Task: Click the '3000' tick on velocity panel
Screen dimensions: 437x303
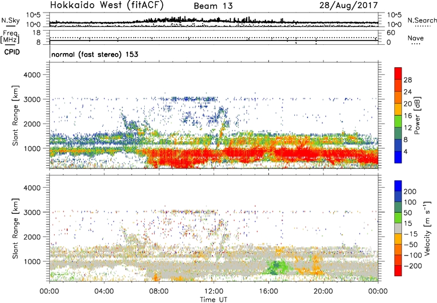Action: 32,212
